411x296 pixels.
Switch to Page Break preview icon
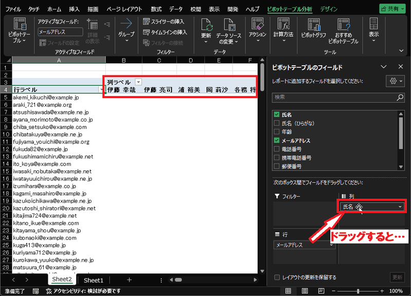click(x=321, y=291)
